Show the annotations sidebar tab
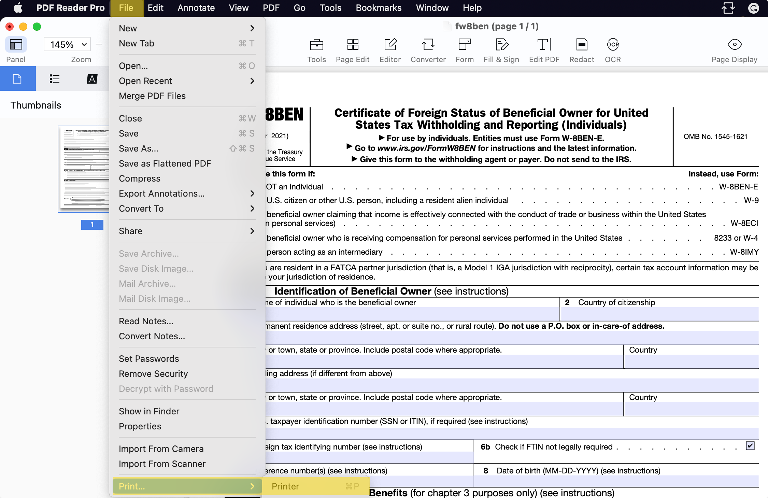The height and width of the screenshot is (498, 768). [x=91, y=79]
